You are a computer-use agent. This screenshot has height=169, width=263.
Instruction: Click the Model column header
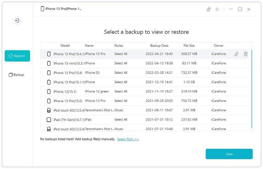click(x=65, y=46)
